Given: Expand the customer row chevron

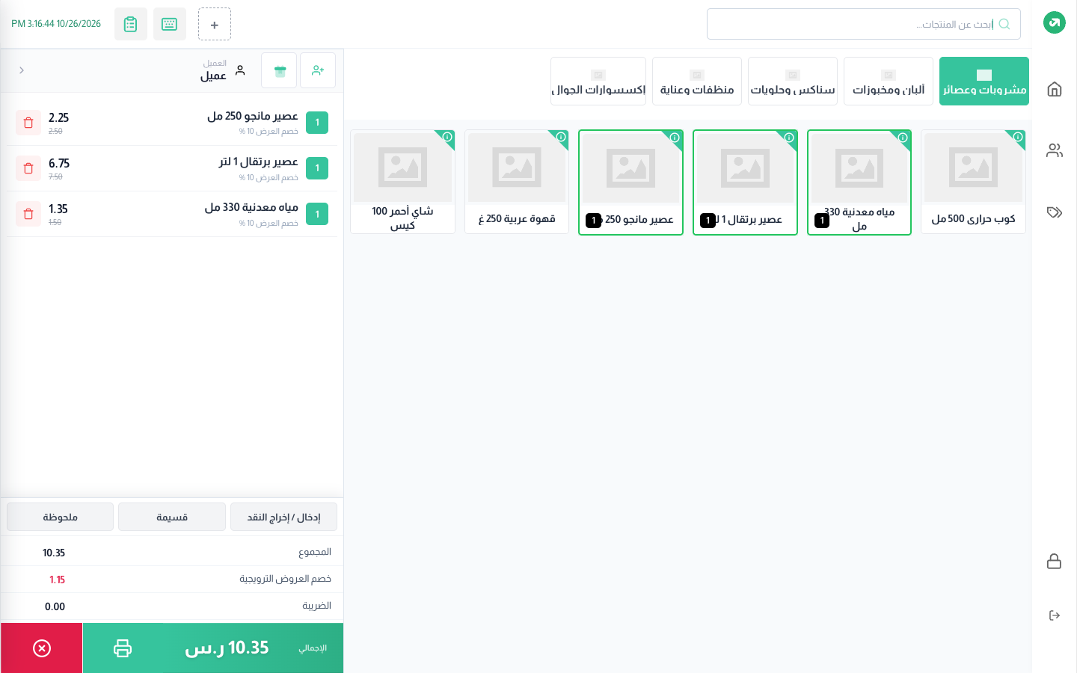Looking at the screenshot, I should pyautogui.click(x=22, y=70).
